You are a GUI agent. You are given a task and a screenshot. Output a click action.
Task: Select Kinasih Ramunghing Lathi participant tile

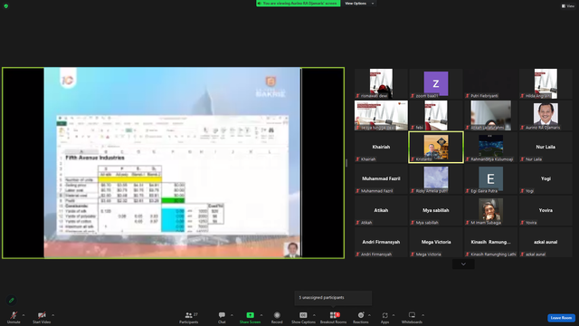pyautogui.click(x=490, y=243)
